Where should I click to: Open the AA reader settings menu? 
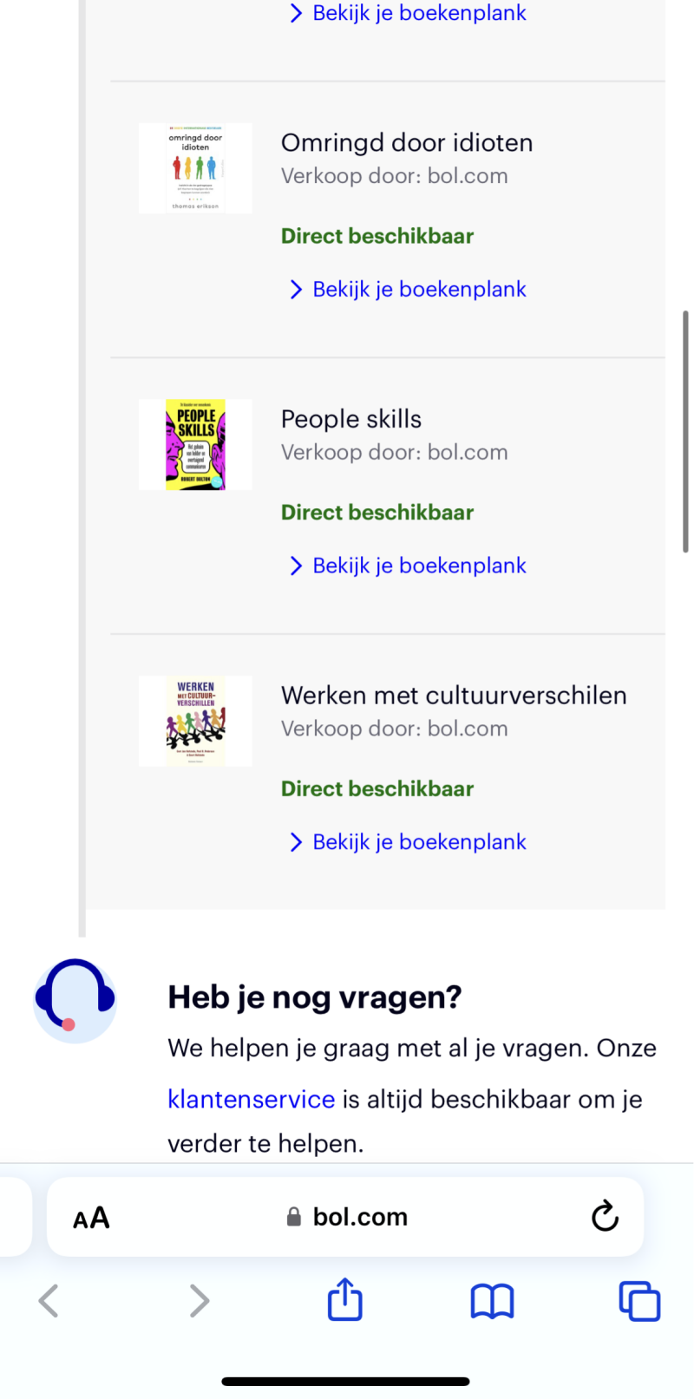tap(91, 1218)
